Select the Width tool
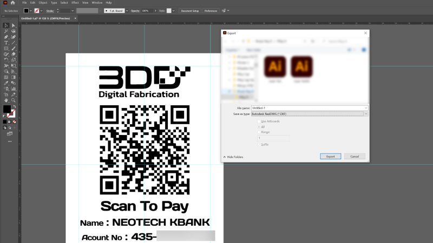Screen dimensions: 433x243 (6, 65)
